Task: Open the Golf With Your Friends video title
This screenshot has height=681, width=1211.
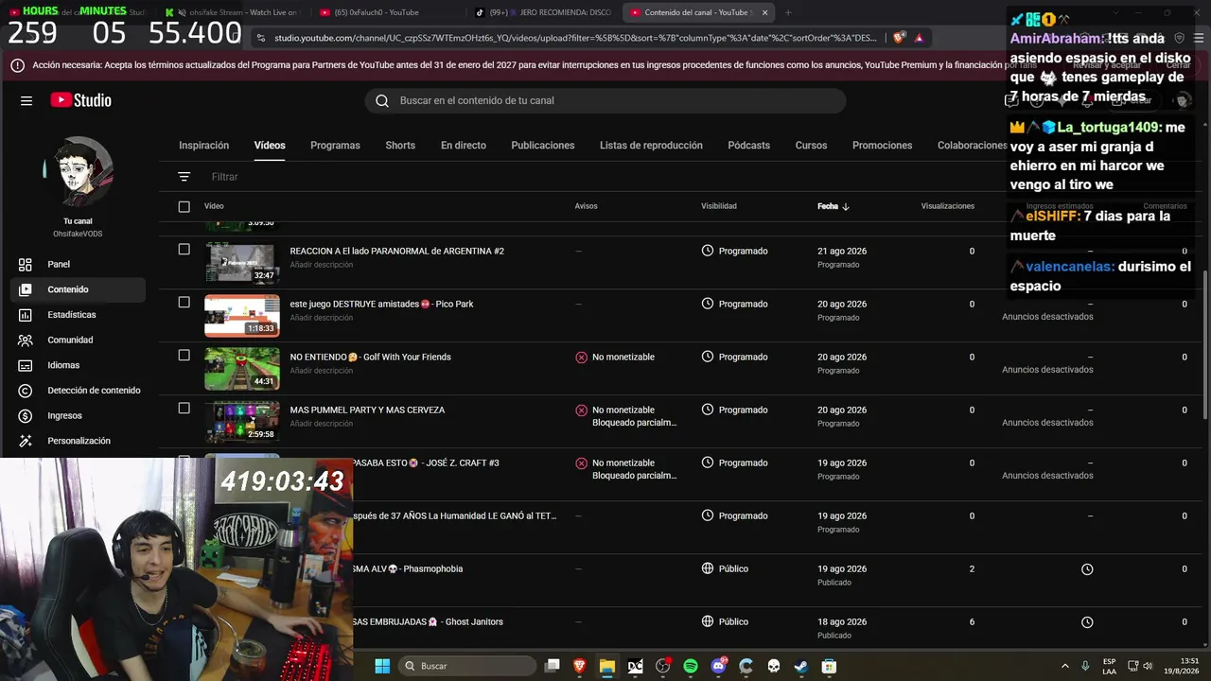Action: click(x=371, y=358)
